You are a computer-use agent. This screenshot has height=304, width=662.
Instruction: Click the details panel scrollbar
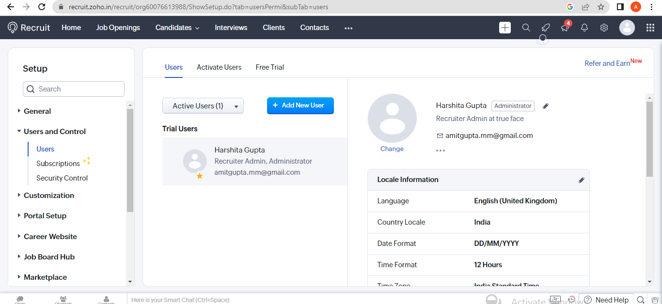tap(650, 139)
